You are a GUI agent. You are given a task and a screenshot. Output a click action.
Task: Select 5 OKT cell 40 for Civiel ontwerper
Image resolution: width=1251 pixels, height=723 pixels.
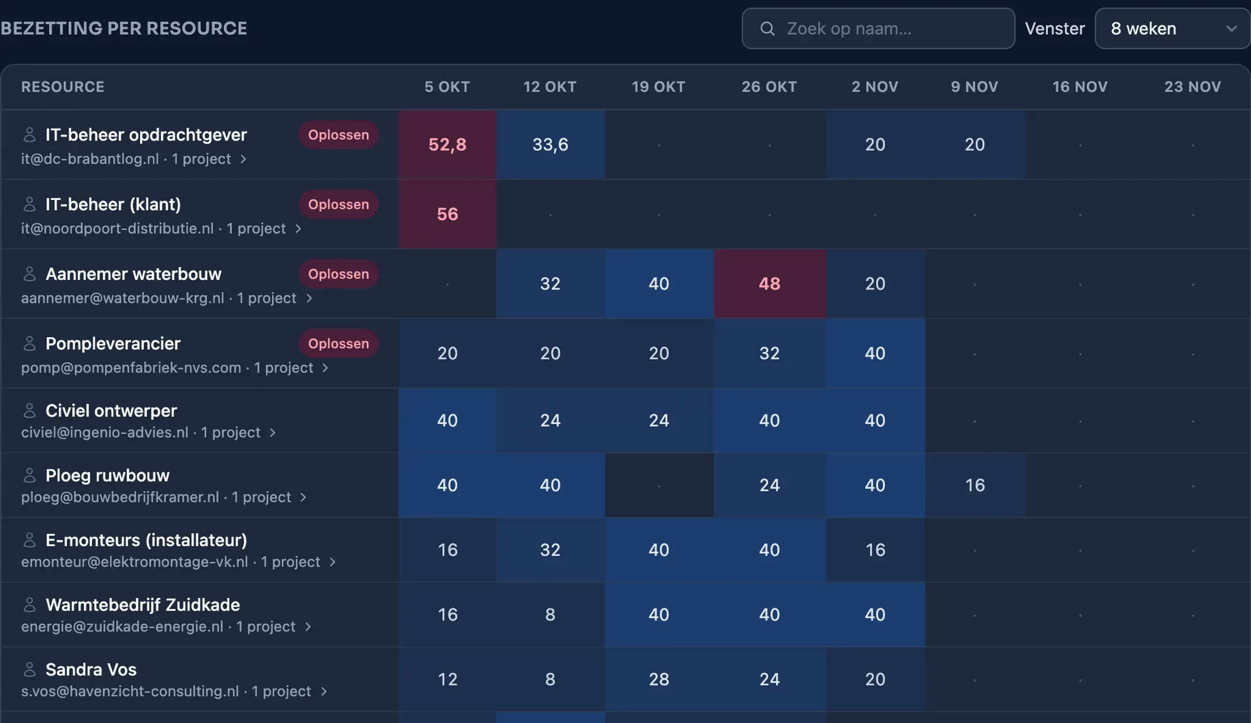[x=447, y=421]
